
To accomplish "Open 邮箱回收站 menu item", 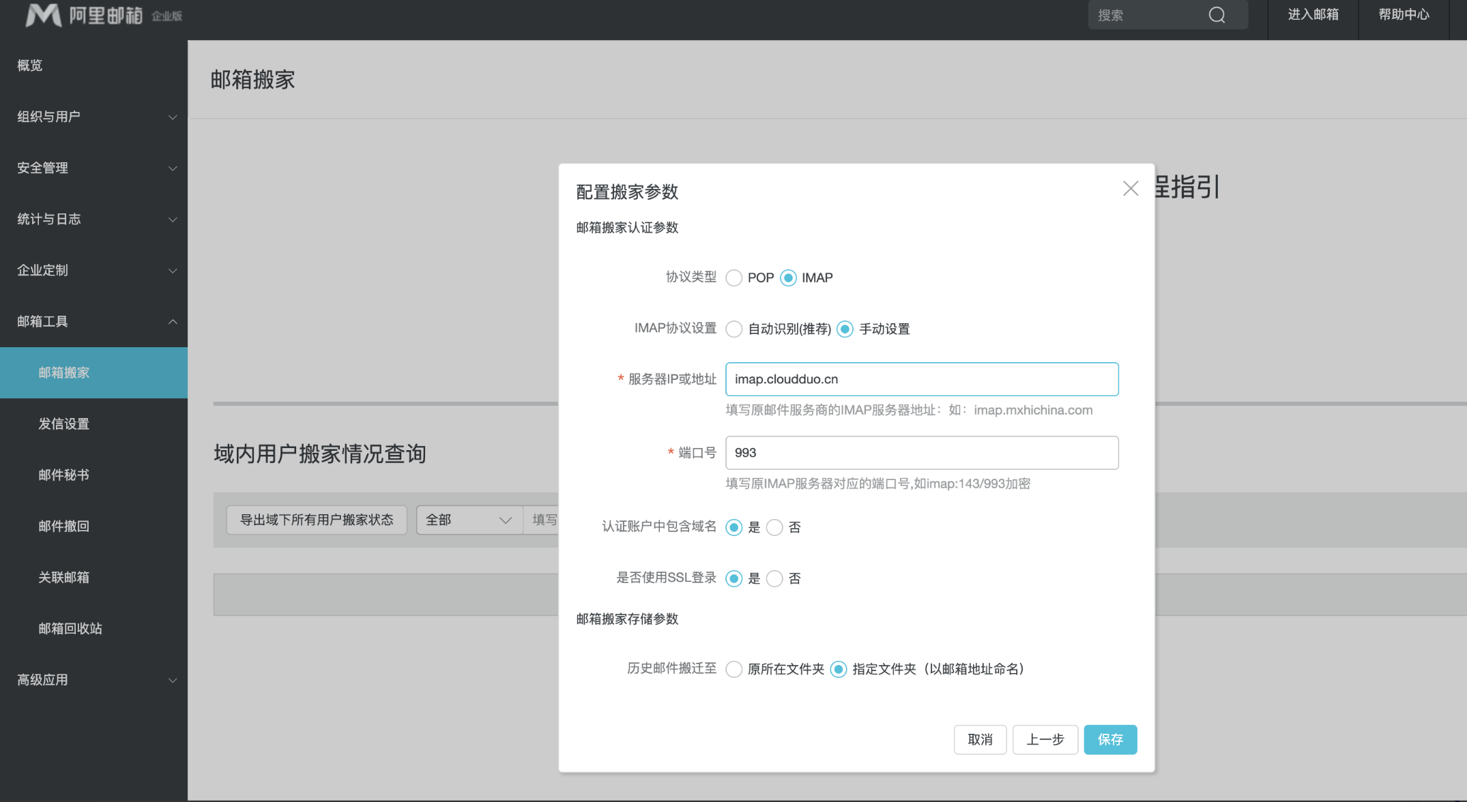I will click(x=93, y=628).
